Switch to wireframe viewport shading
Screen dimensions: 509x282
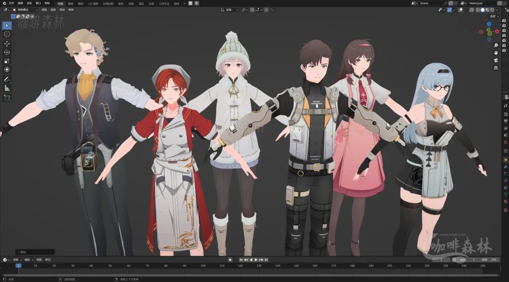[478, 10]
